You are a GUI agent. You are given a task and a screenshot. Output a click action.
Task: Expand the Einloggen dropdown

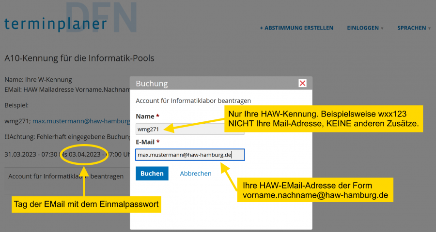pyautogui.click(x=365, y=28)
